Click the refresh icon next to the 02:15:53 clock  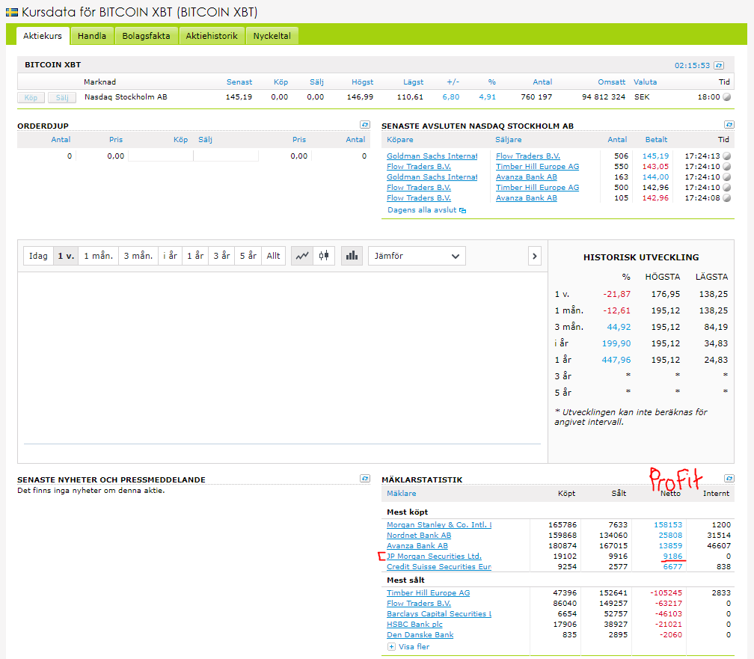coord(719,66)
